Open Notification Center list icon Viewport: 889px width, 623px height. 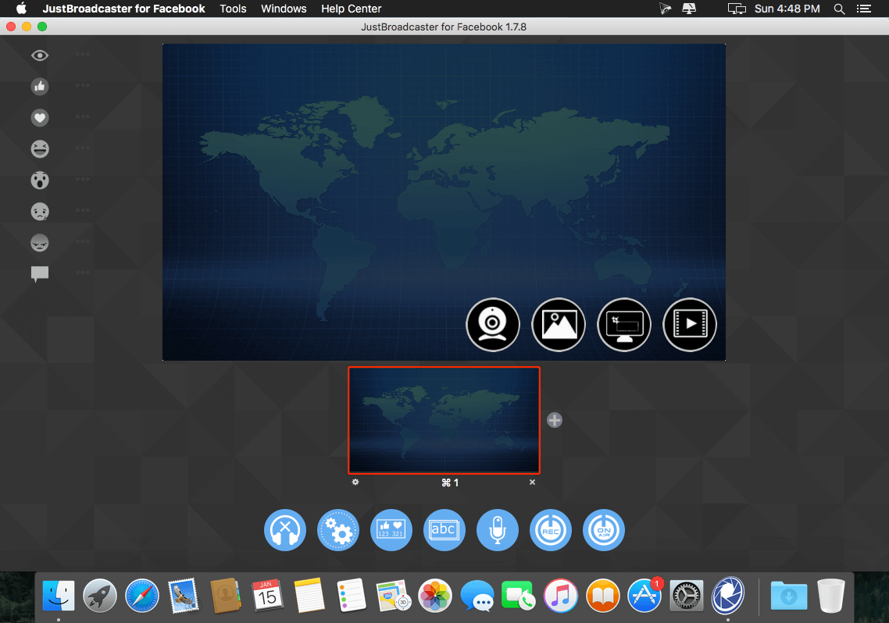[x=863, y=9]
